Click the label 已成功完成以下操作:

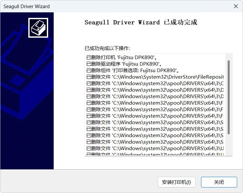point(107,48)
